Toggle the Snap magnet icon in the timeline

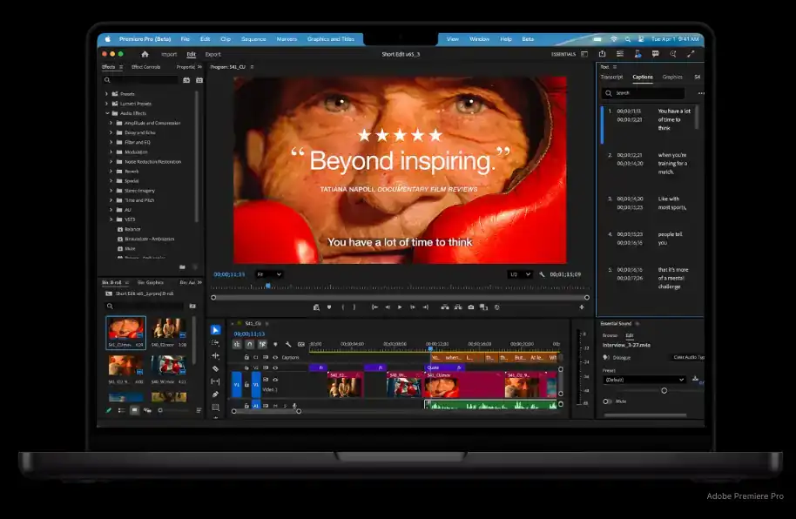click(x=248, y=343)
